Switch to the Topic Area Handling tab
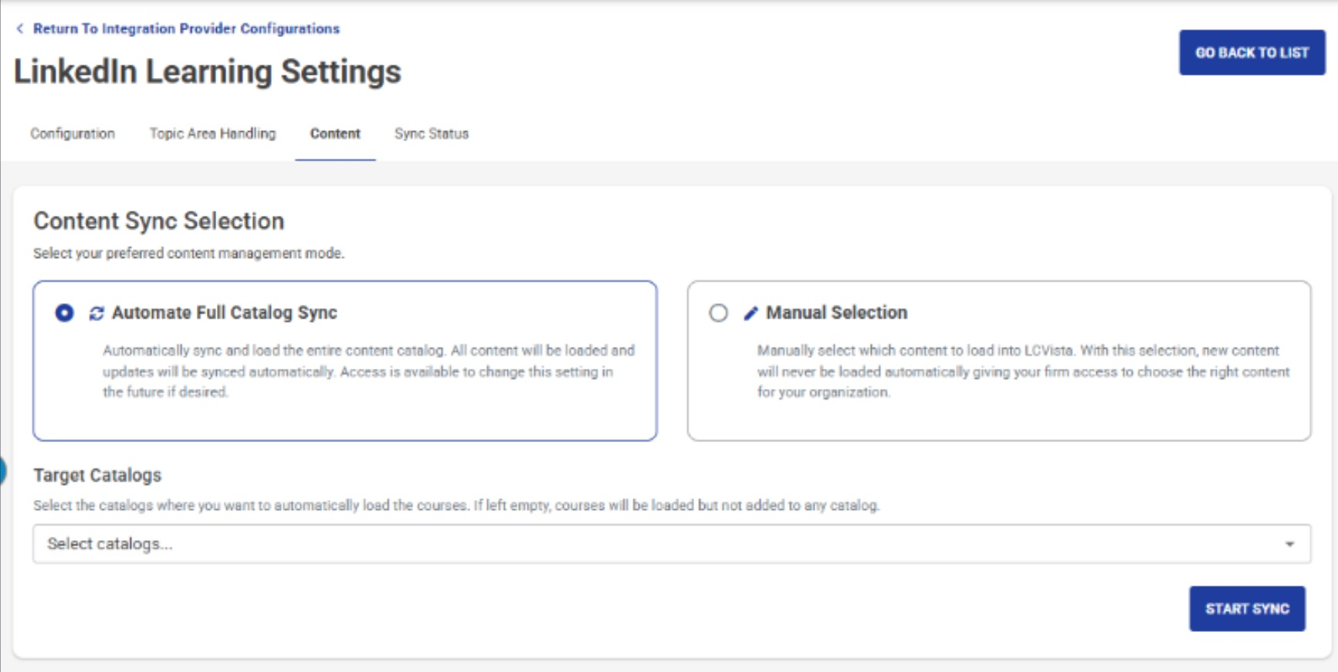Image resolution: width=1338 pixels, height=672 pixels. (212, 133)
